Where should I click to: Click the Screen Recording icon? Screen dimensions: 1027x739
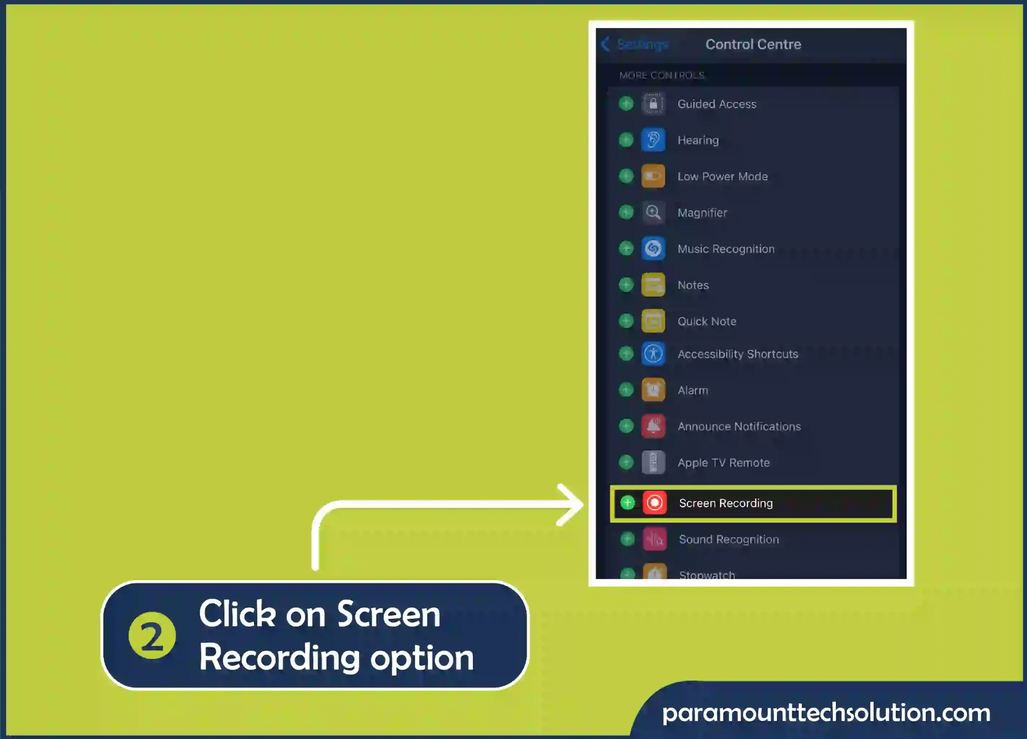653,503
